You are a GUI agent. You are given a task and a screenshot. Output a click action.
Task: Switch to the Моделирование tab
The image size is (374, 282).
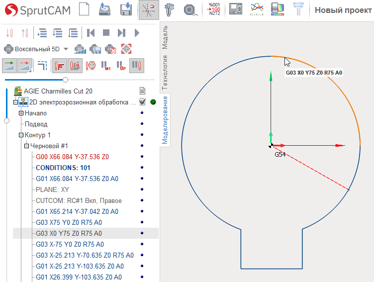[x=165, y=120]
